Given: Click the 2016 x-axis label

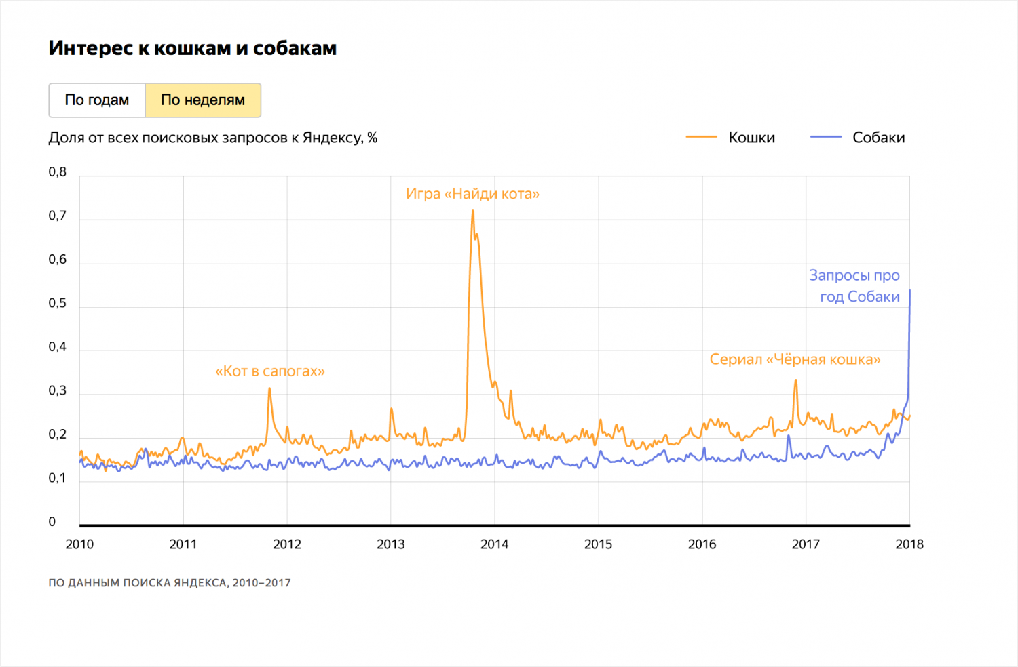Looking at the screenshot, I should pyautogui.click(x=702, y=544).
